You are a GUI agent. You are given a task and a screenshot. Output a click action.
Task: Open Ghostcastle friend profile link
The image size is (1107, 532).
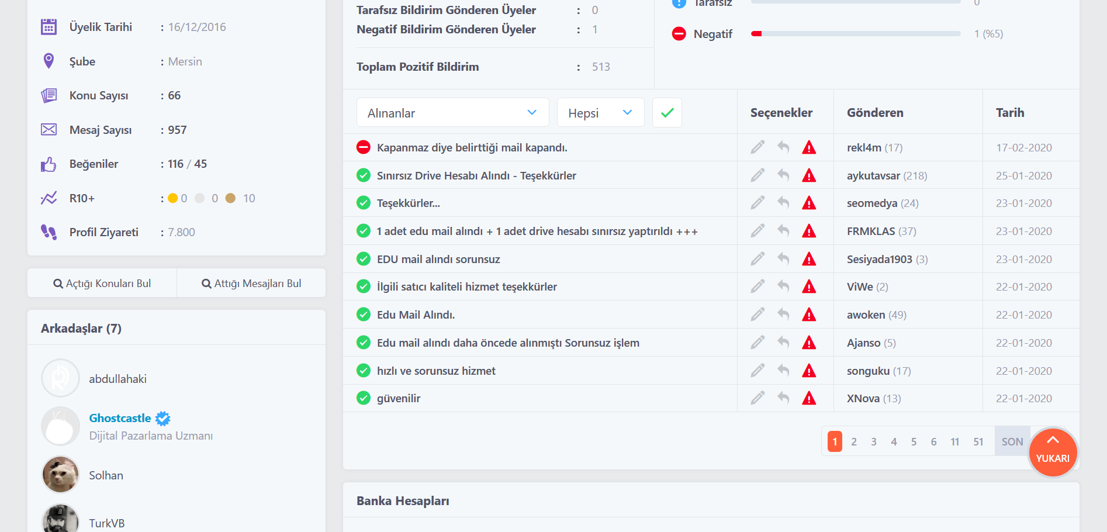click(x=120, y=418)
